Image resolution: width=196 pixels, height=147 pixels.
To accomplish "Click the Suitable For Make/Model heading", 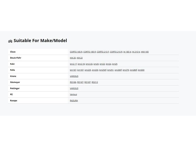I will pos(40,41).
